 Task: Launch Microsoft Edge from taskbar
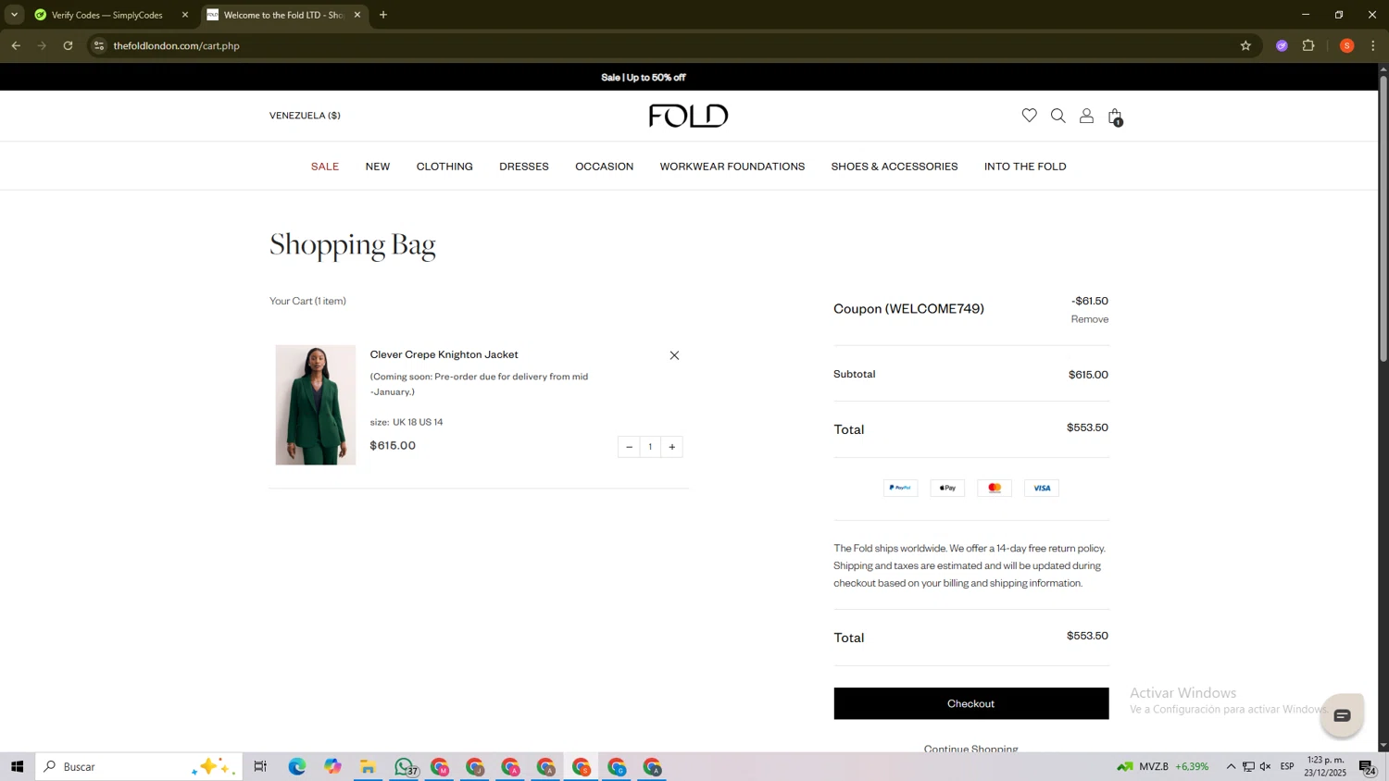pos(296,766)
